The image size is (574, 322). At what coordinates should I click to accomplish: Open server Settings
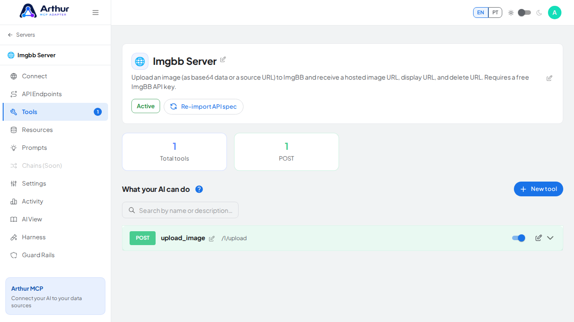click(55, 183)
